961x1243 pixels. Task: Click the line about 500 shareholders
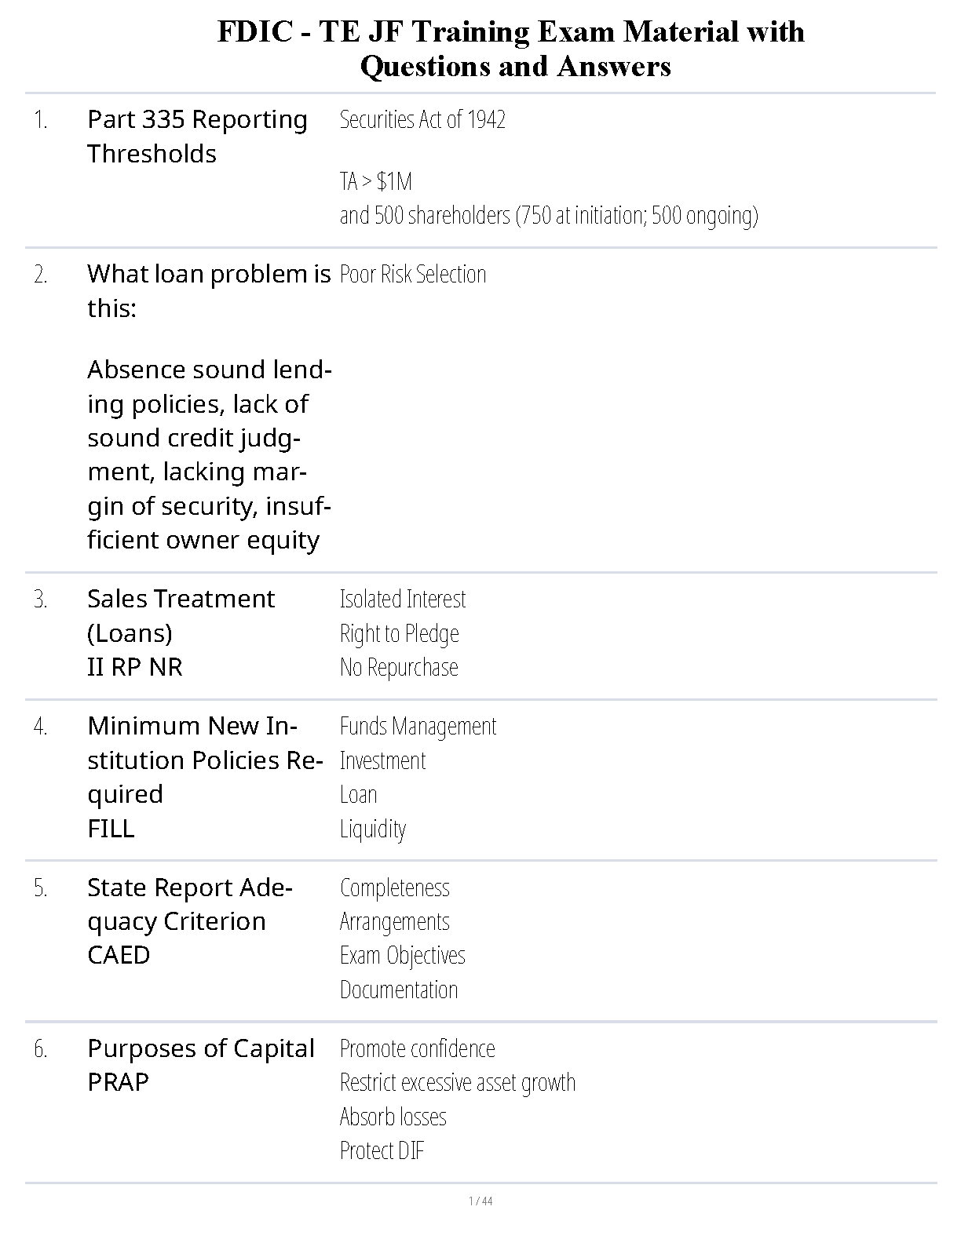[x=548, y=215]
